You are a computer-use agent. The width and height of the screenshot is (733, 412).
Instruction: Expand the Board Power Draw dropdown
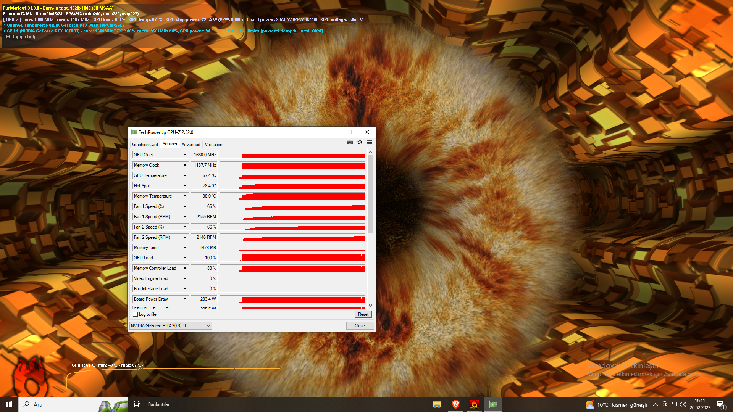coord(185,299)
